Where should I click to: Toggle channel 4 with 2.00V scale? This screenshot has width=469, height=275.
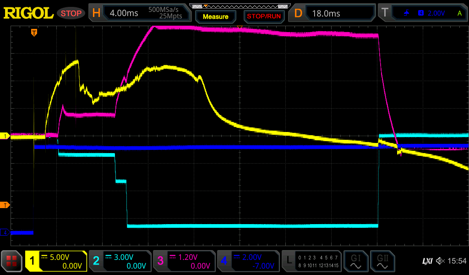click(x=248, y=261)
